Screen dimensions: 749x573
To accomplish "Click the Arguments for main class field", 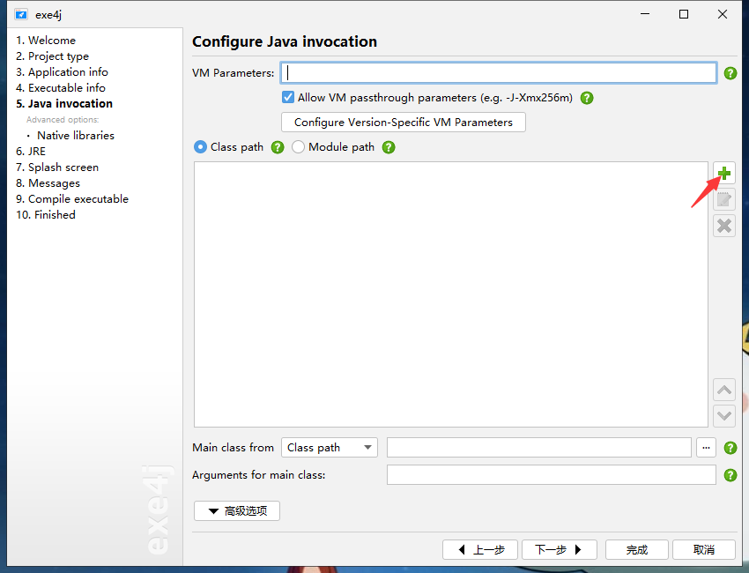I will click(552, 475).
